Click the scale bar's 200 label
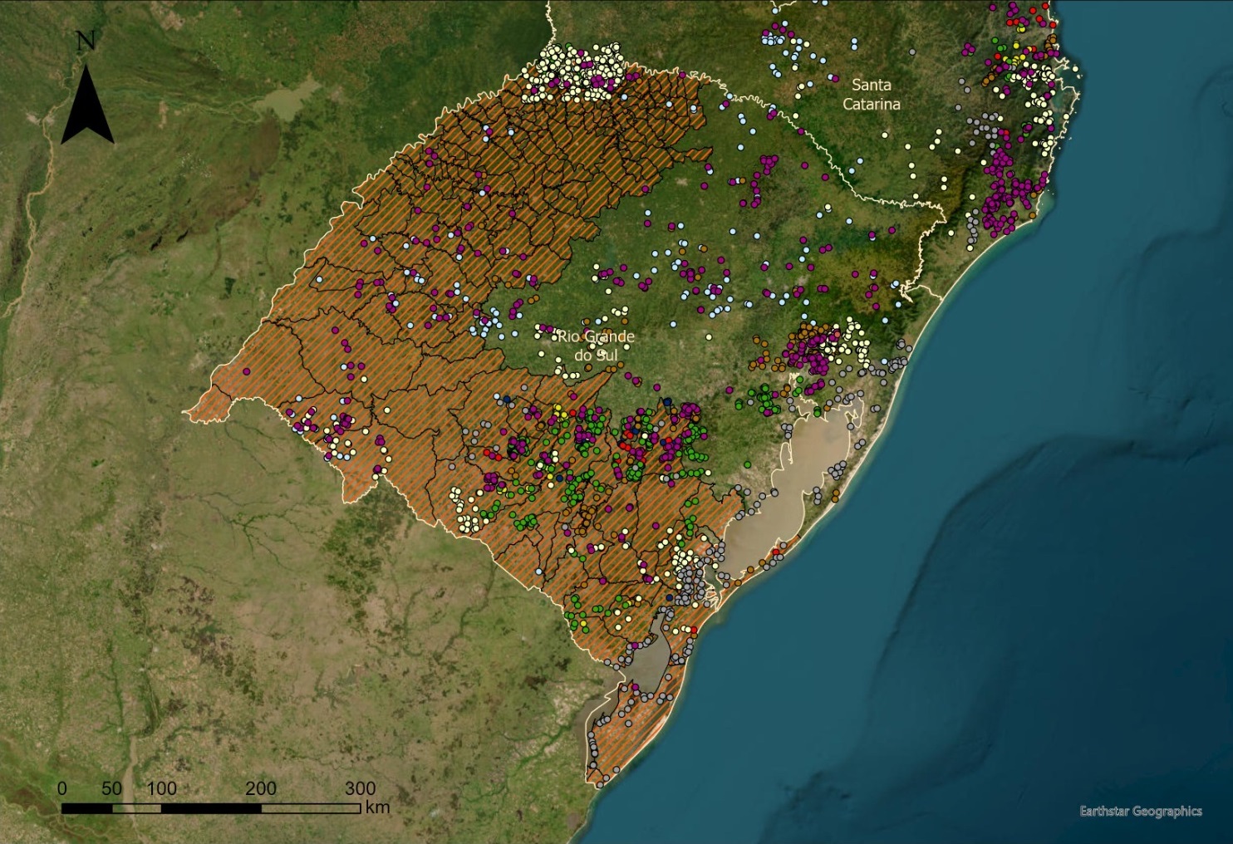 pyautogui.click(x=260, y=788)
